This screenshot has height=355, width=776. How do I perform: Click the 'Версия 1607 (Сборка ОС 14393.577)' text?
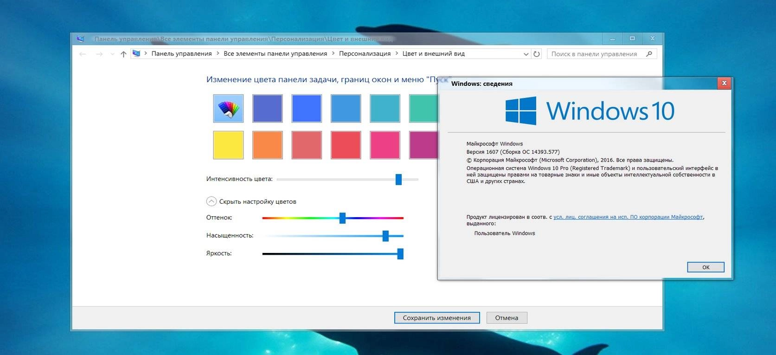pos(513,152)
